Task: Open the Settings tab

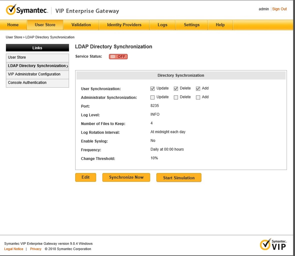Action: pos(192,25)
